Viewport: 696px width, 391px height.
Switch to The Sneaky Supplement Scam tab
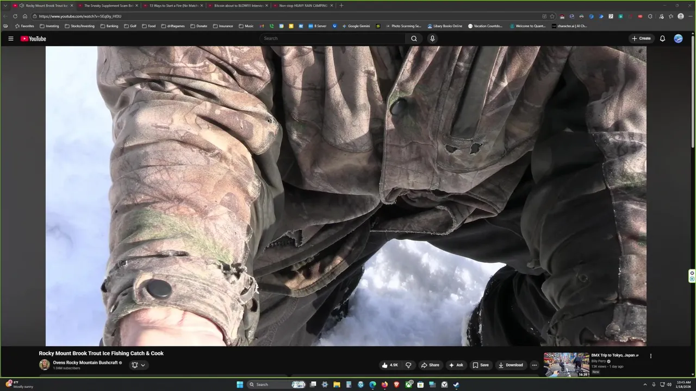108,5
